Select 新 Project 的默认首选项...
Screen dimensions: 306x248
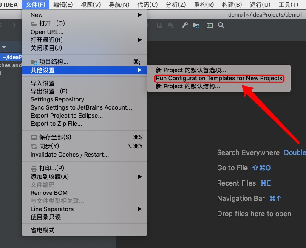(x=219, y=70)
